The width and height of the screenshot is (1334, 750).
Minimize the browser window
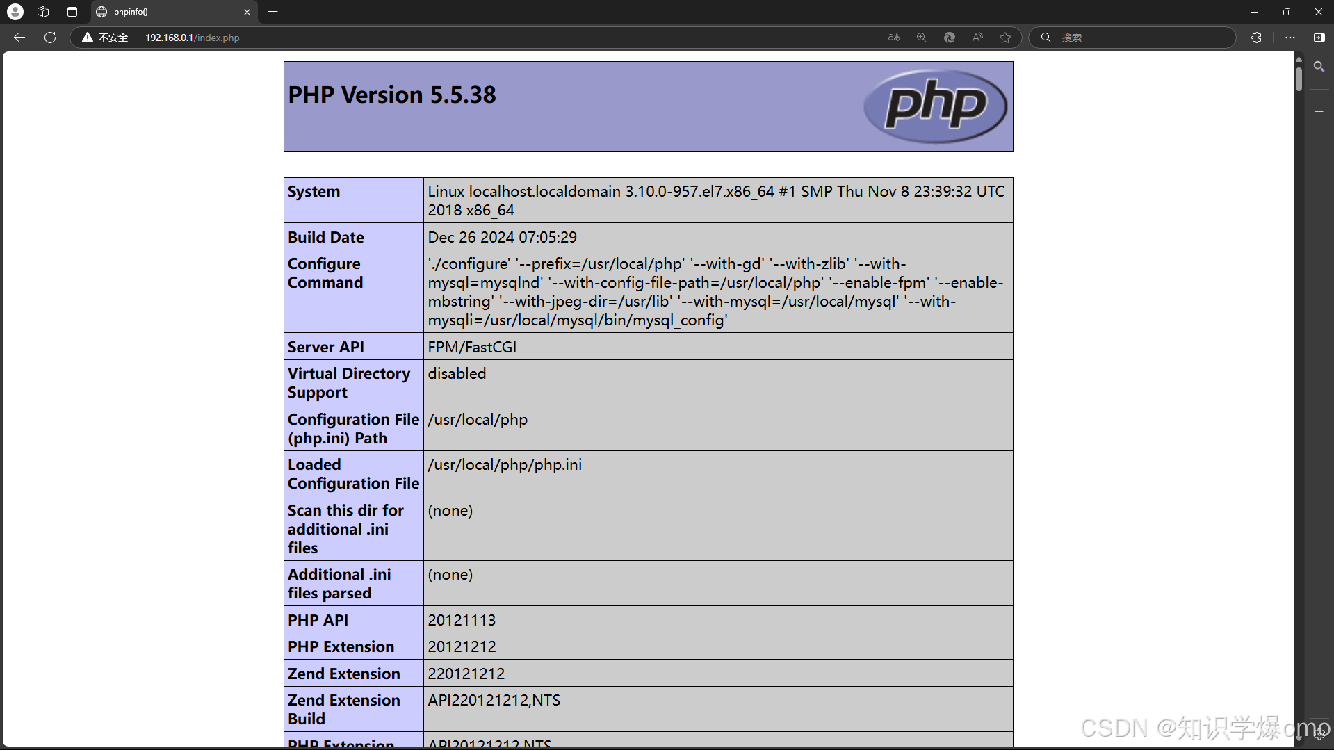click(x=1254, y=12)
